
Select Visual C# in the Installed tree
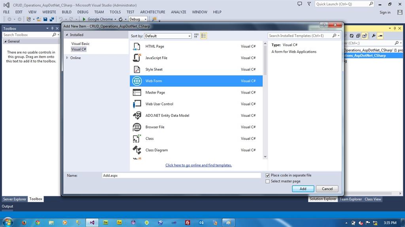click(79, 49)
